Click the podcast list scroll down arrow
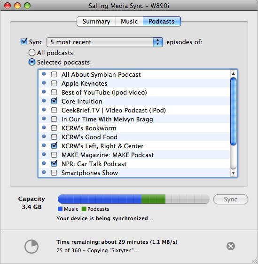Viewport: 258px width, 264px height. tap(233, 173)
